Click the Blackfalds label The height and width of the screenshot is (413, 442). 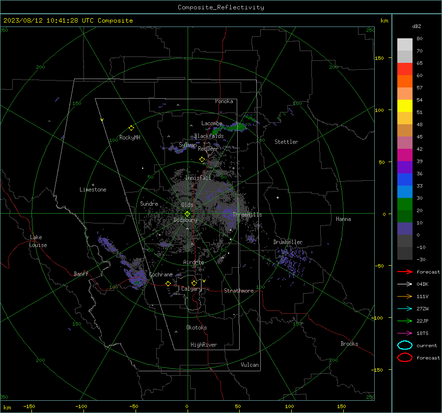209,136
